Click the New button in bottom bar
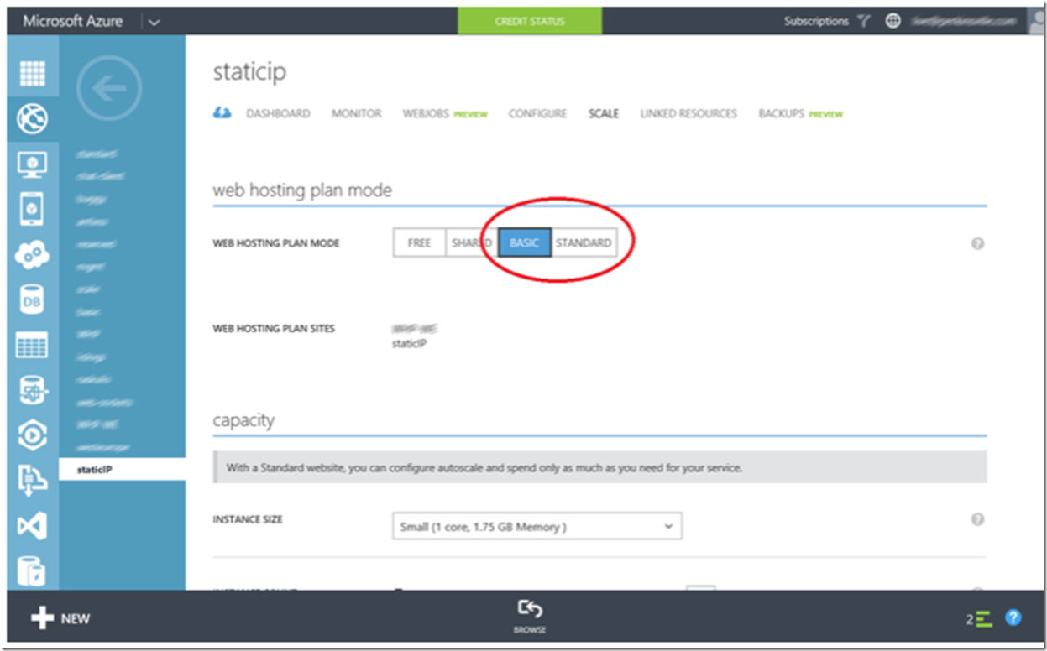This screenshot has width=1047, height=651. [x=60, y=618]
